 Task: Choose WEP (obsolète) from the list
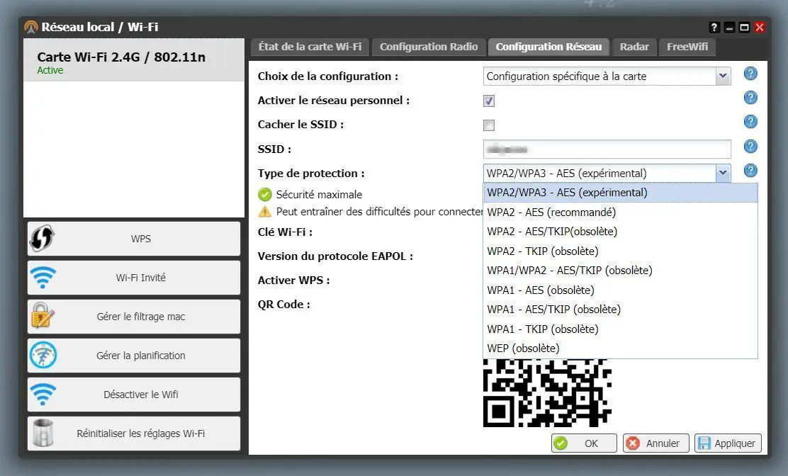pyautogui.click(x=620, y=348)
